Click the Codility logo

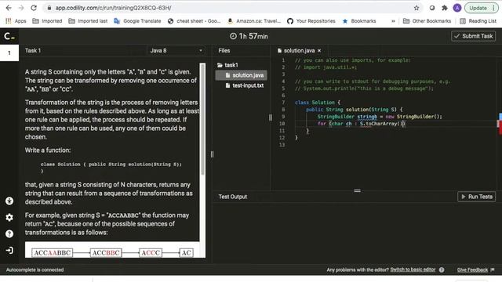point(9,37)
